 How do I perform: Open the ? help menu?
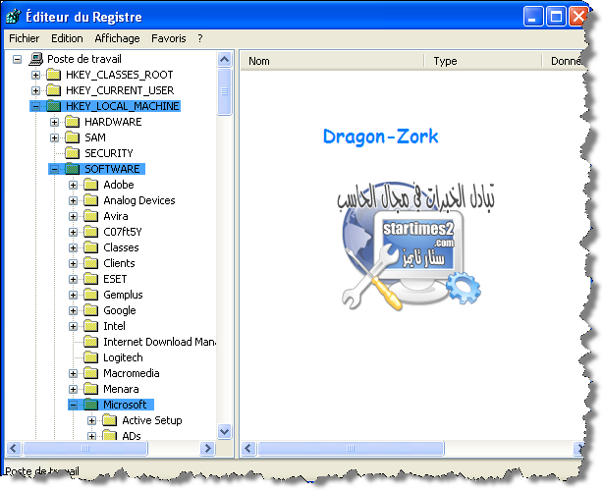coord(200,38)
